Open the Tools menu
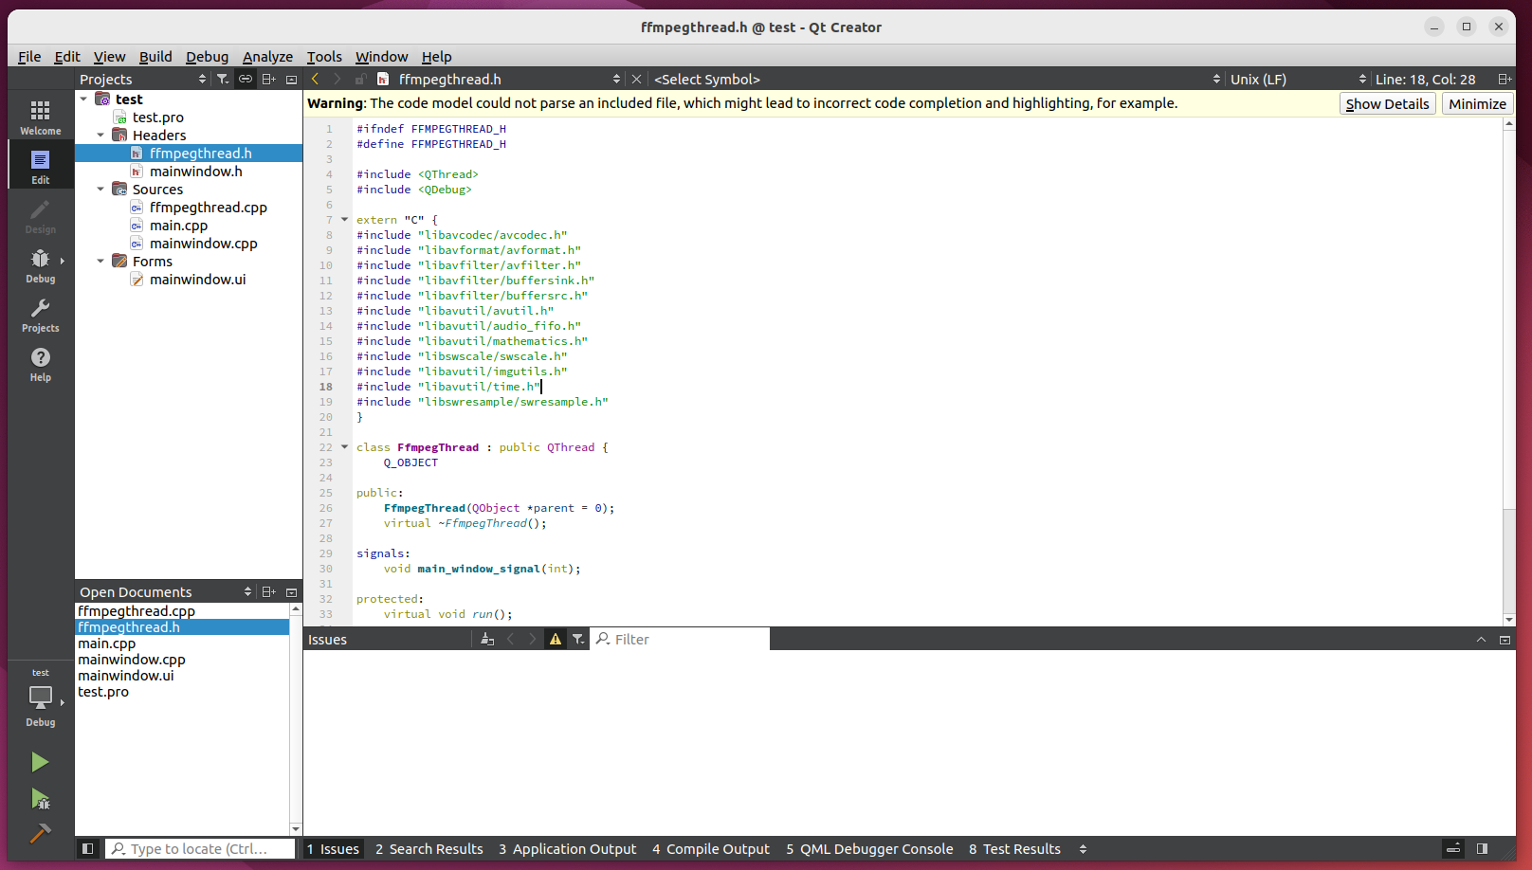Image resolution: width=1532 pixels, height=870 pixels. point(324,57)
